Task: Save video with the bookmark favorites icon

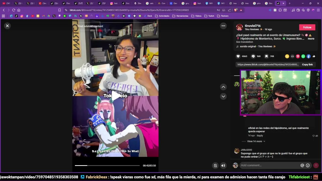Action: coord(266,56)
